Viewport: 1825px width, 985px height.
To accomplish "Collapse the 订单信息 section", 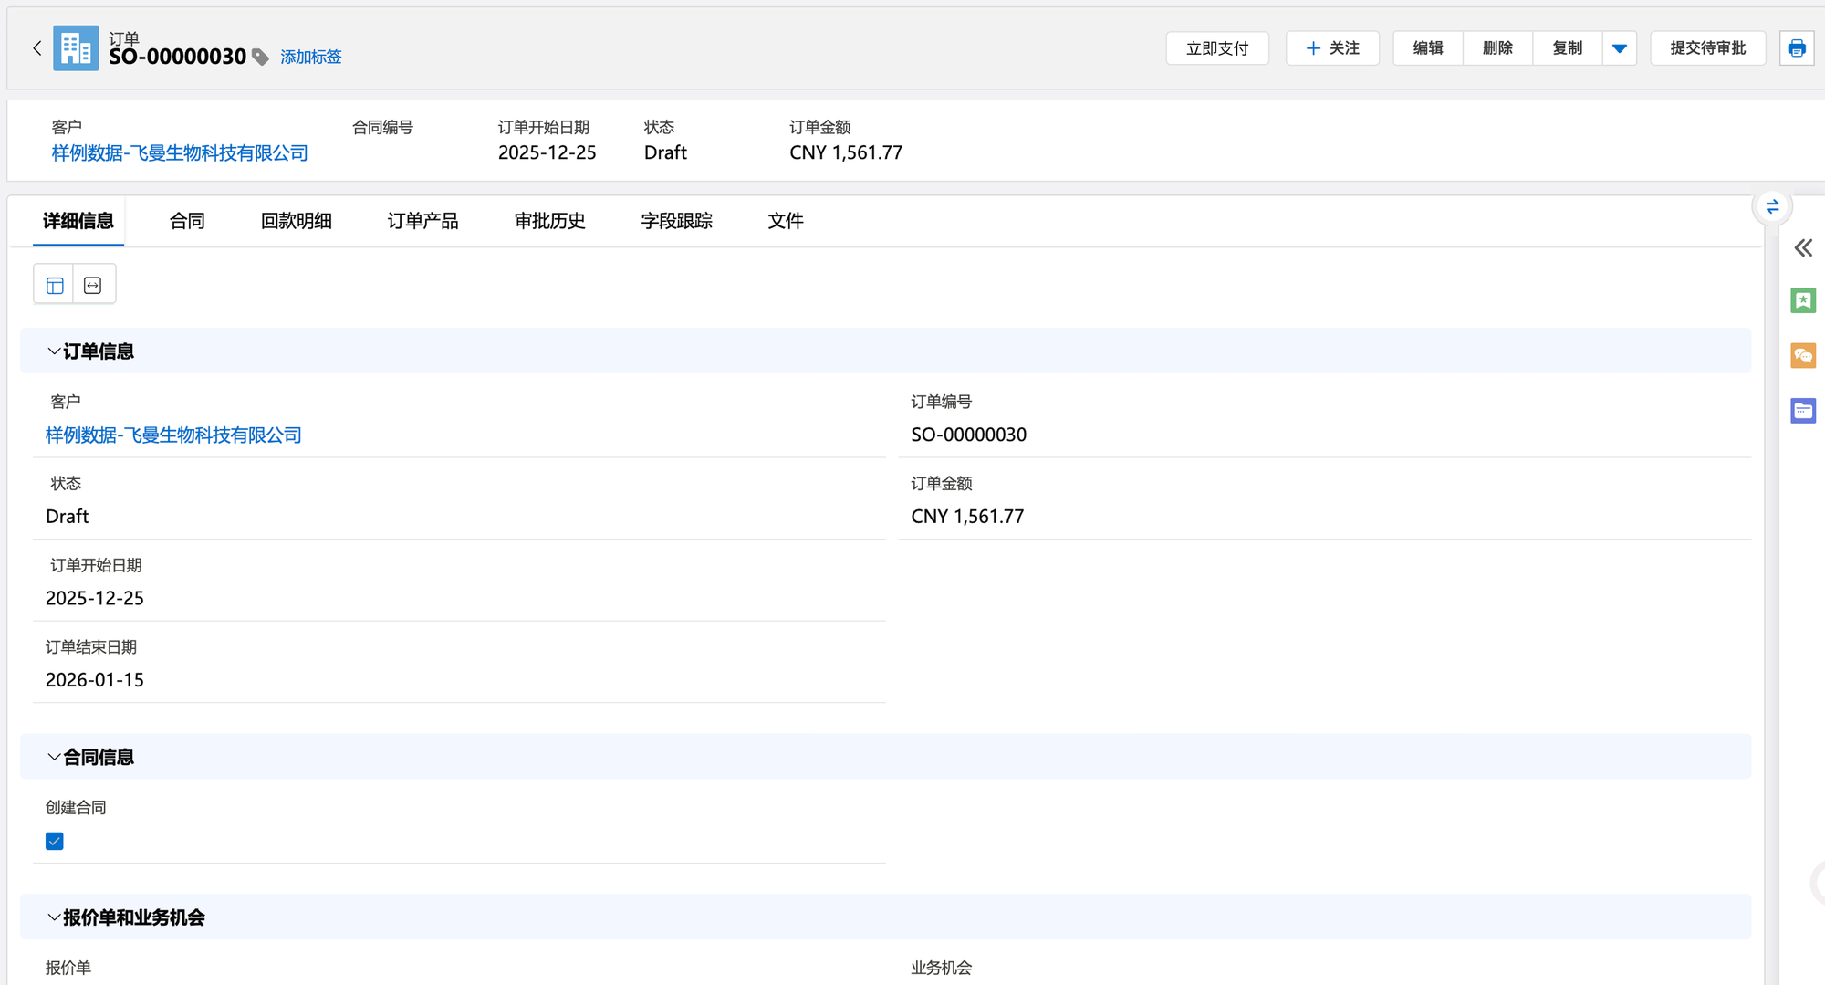I will click(x=54, y=351).
